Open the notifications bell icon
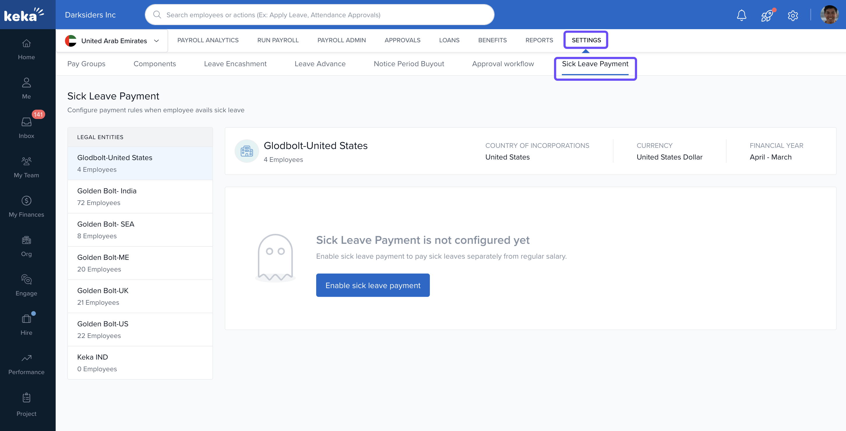 (x=741, y=15)
